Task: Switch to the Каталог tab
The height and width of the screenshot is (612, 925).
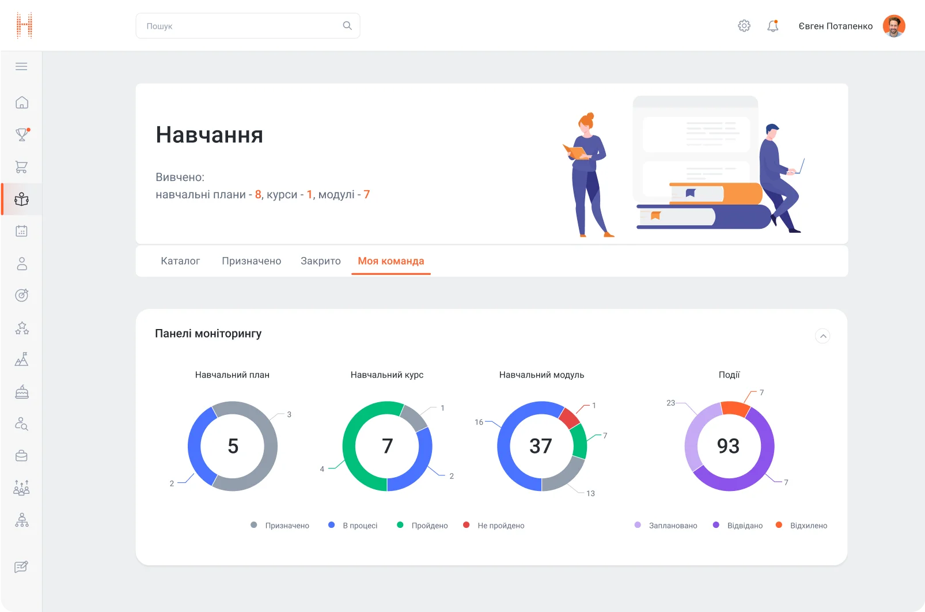Action: click(x=180, y=260)
